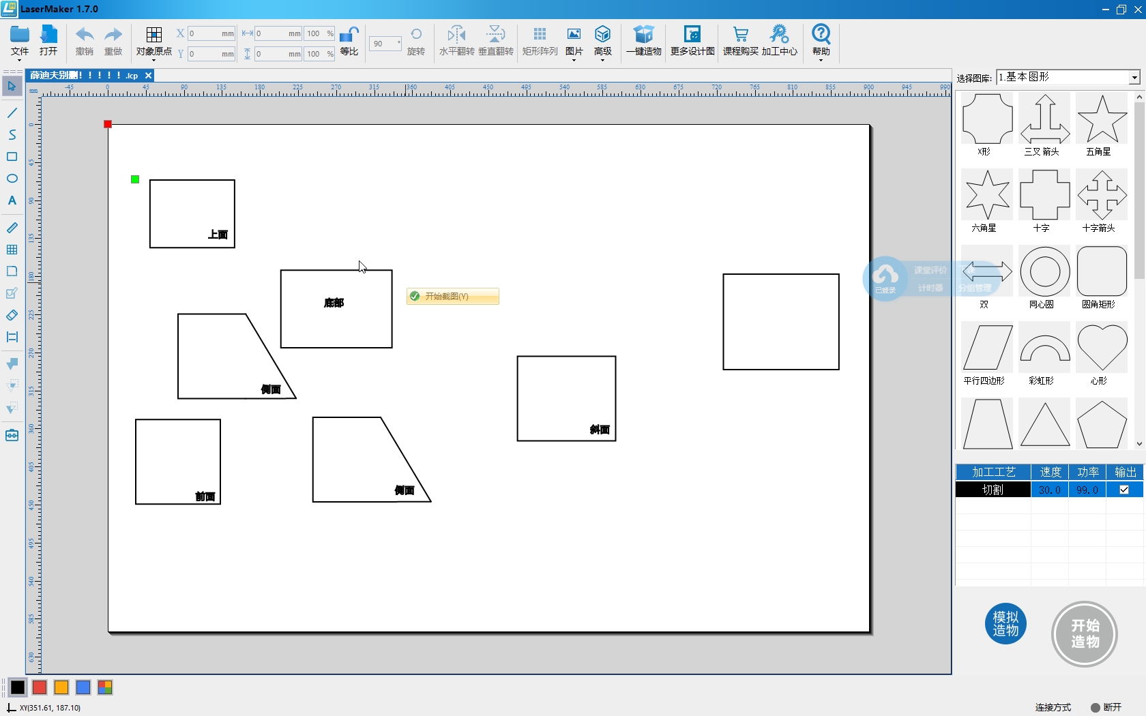Close the .lcp document tab
The height and width of the screenshot is (716, 1146).
point(148,76)
